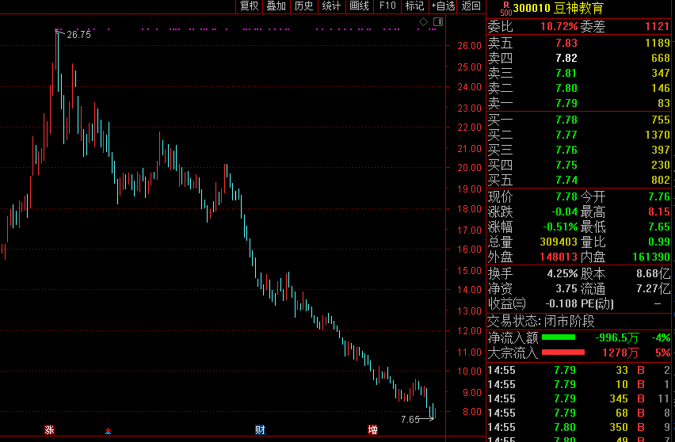This screenshot has height=442, width=675.
Task: Click 返回 to go back
Action: point(471,6)
